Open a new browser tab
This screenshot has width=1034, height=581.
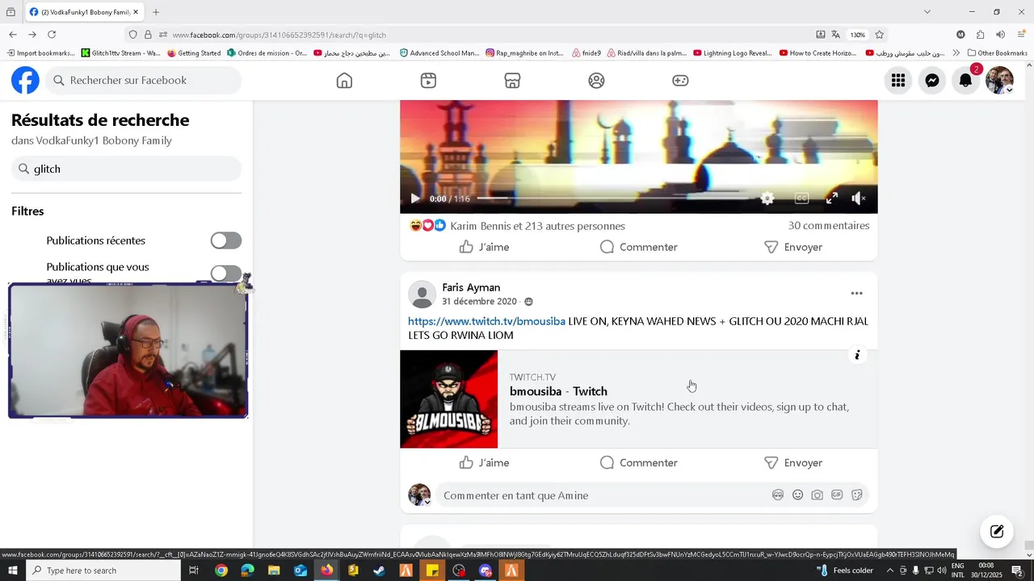156,12
